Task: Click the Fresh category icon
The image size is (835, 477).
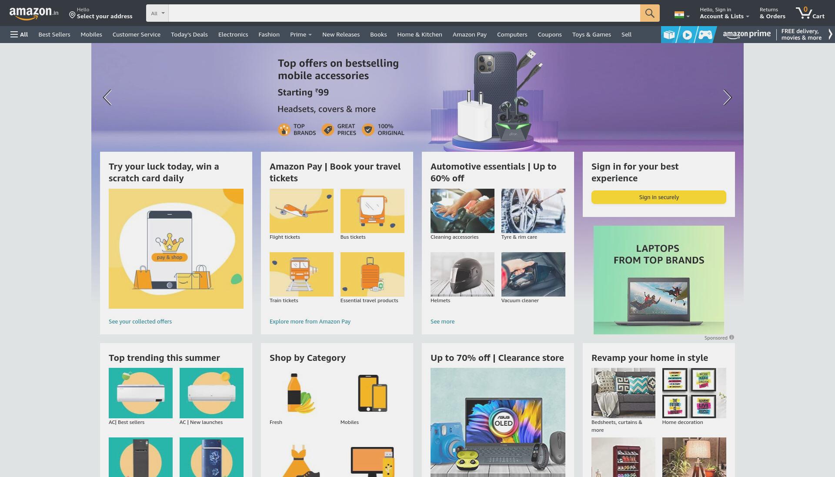Action: point(301,393)
